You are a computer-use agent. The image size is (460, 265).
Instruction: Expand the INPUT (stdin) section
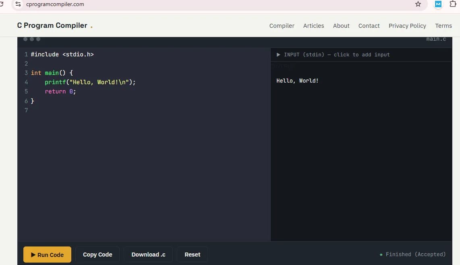tap(333, 55)
